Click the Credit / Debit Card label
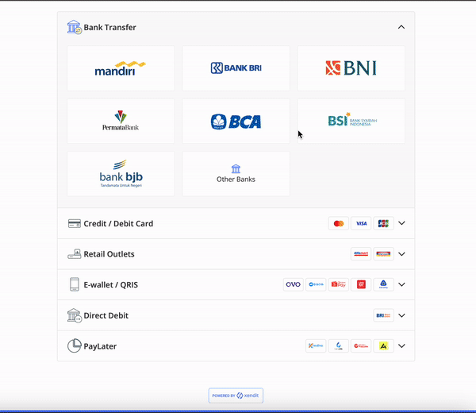Viewport: 476px width, 413px height. click(118, 224)
